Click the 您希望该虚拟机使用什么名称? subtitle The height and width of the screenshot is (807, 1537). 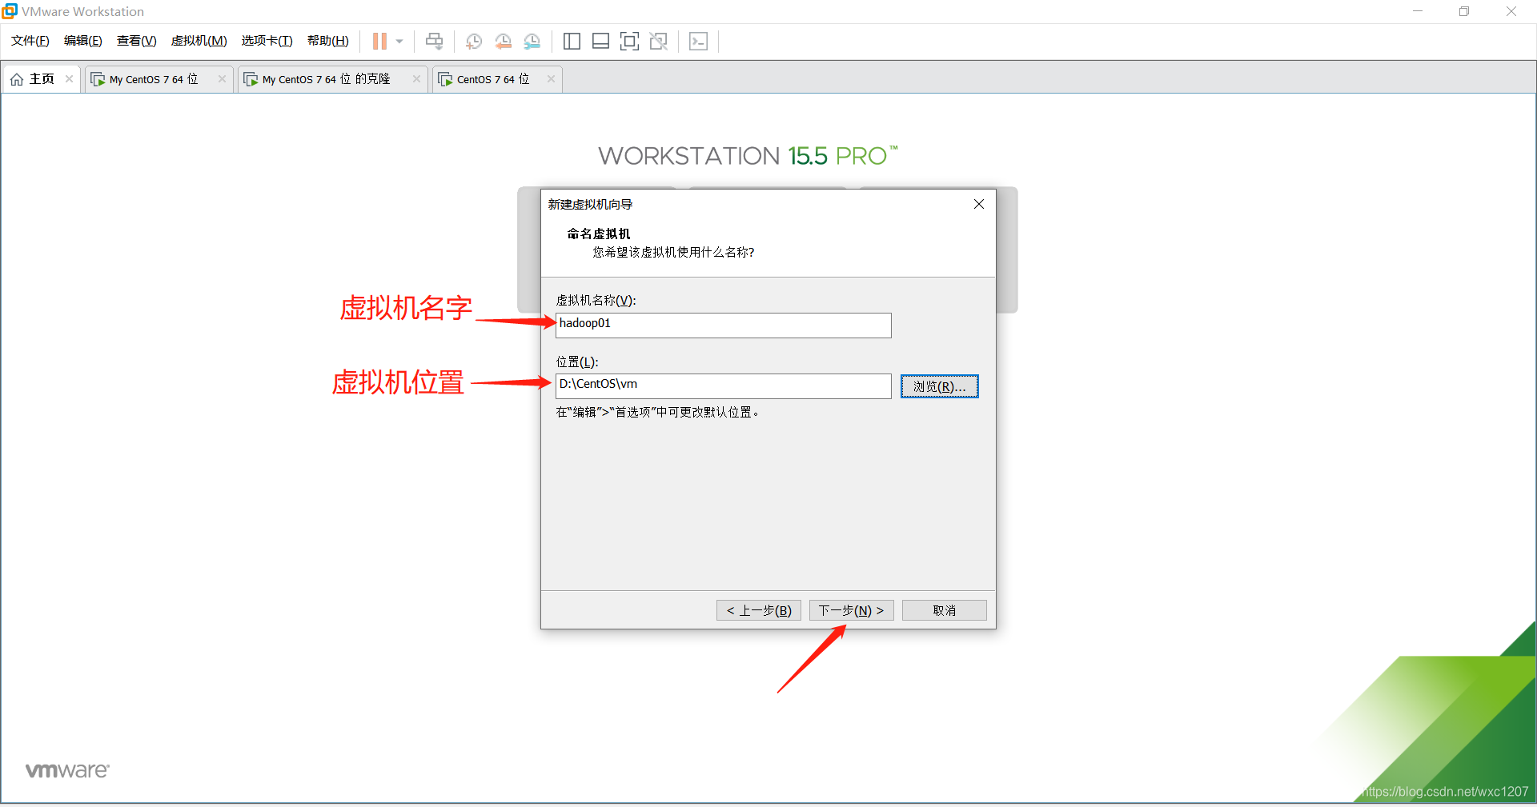pyautogui.click(x=673, y=252)
